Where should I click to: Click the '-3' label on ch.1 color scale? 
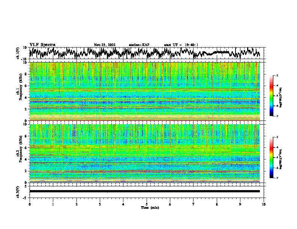[x=276, y=75]
